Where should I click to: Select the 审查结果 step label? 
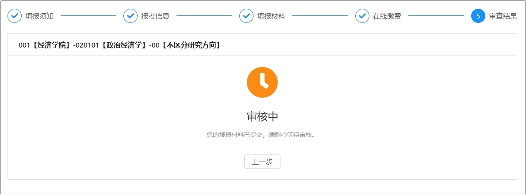[x=503, y=16]
